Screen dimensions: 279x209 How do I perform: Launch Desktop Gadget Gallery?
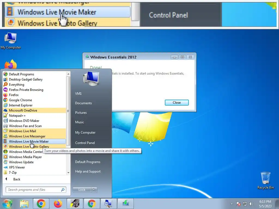click(35, 79)
